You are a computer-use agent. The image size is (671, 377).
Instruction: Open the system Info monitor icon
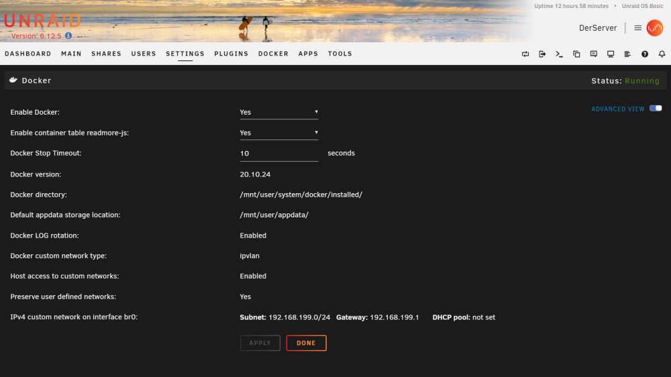click(x=611, y=54)
